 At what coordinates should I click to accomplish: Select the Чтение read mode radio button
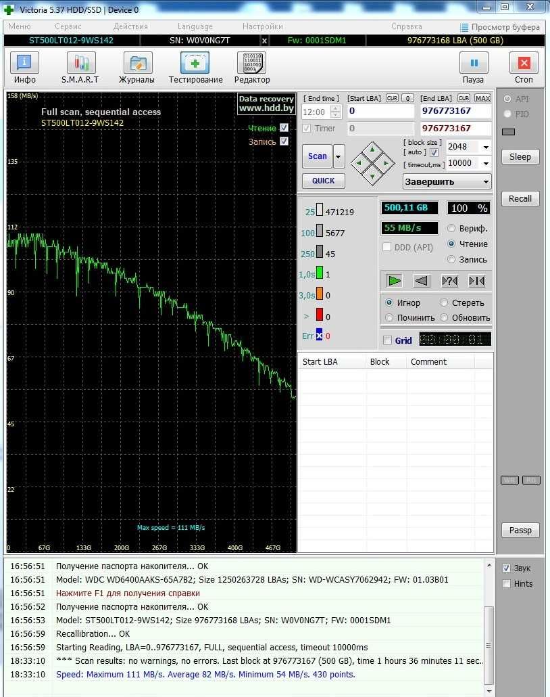tap(451, 244)
